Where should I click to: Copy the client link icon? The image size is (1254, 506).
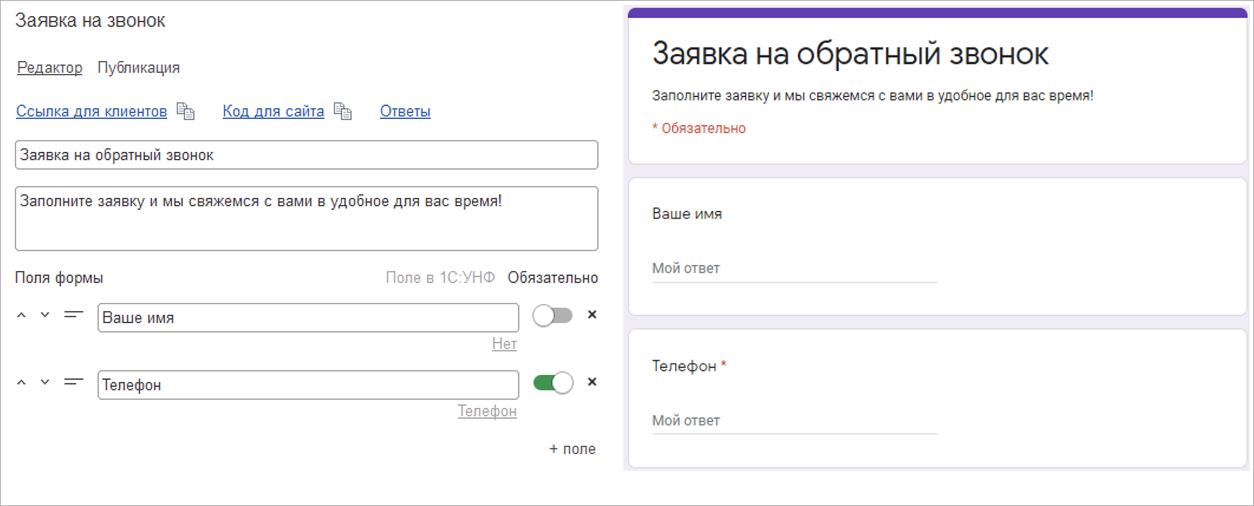pyautogui.click(x=186, y=111)
